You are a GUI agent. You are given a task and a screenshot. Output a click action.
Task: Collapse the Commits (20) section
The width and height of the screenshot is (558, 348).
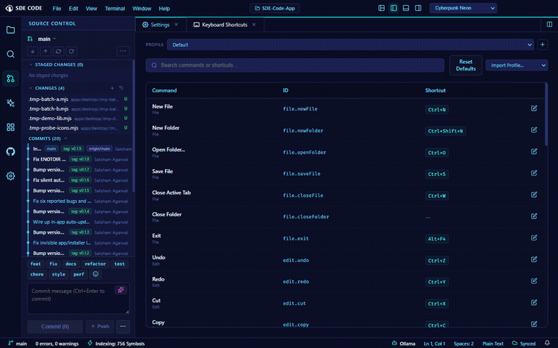(x=48, y=138)
